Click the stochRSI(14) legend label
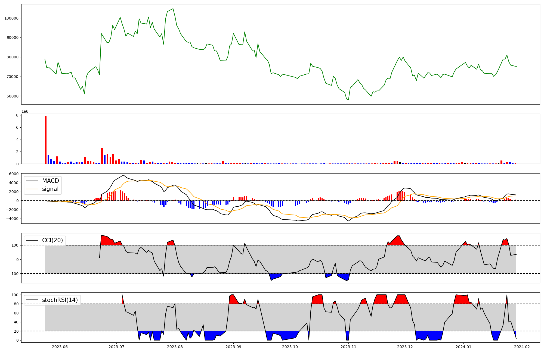The width and height of the screenshot is (544, 353). (x=60, y=300)
